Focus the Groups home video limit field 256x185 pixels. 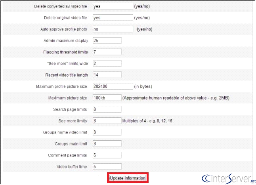point(107,132)
